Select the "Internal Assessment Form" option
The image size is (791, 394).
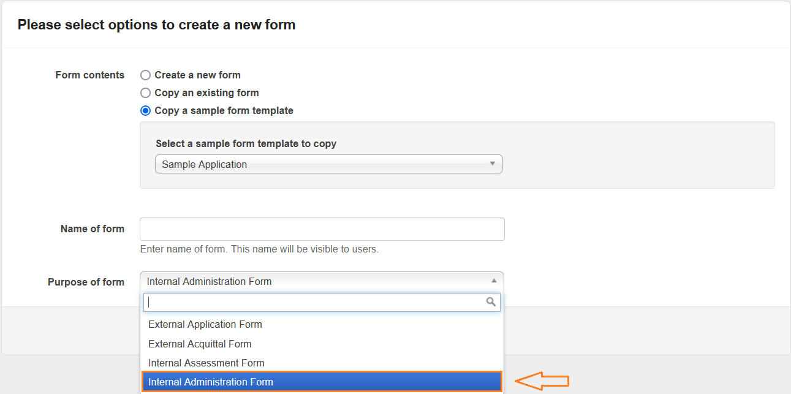pyautogui.click(x=206, y=363)
